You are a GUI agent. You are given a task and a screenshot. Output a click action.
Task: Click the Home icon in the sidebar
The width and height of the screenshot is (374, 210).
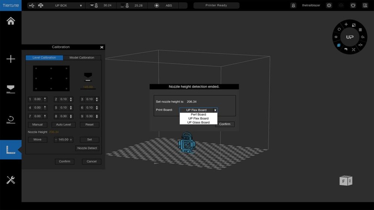click(10, 21)
